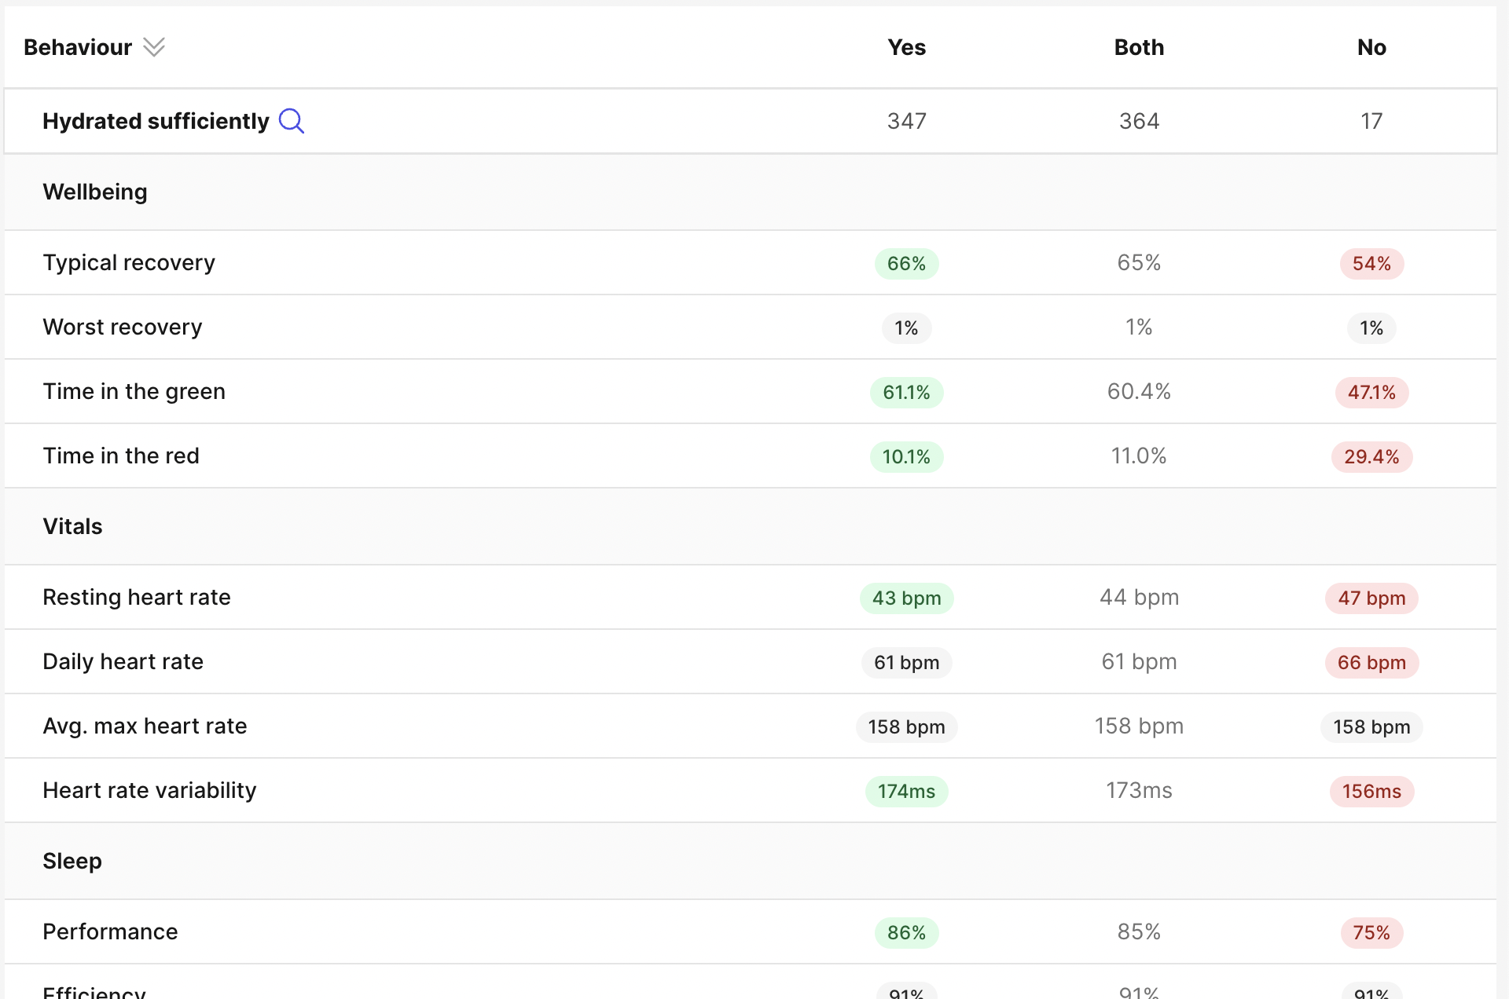Click the green 86% sleep Performance badge
The image size is (1509, 999).
pos(906,932)
